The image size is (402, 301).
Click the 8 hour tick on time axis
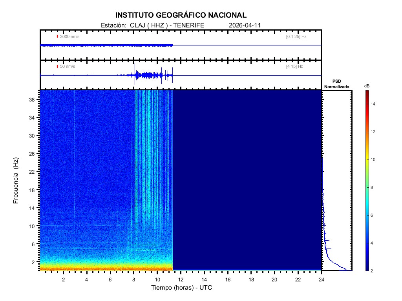(x=133, y=279)
